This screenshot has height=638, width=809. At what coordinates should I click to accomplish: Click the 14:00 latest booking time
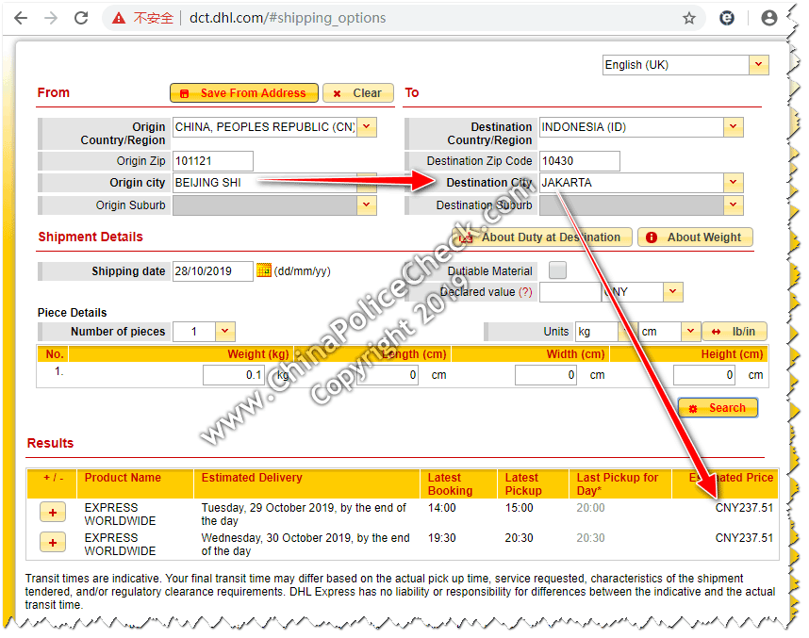coord(442,508)
